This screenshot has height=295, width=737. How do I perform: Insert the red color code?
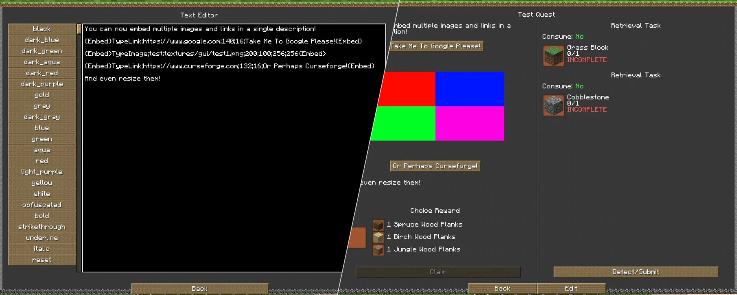(x=42, y=161)
